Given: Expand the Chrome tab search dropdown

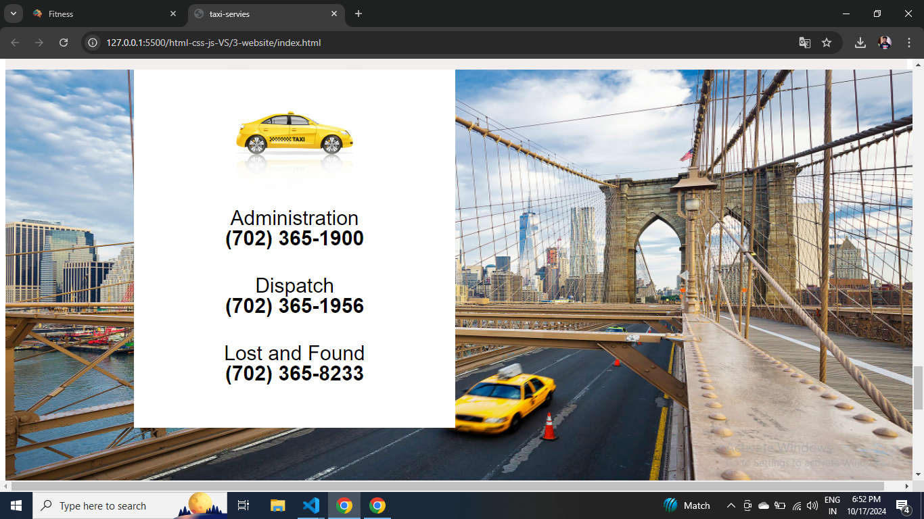Looking at the screenshot, I should [13, 14].
